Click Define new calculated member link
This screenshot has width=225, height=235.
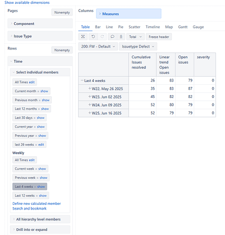37,203
